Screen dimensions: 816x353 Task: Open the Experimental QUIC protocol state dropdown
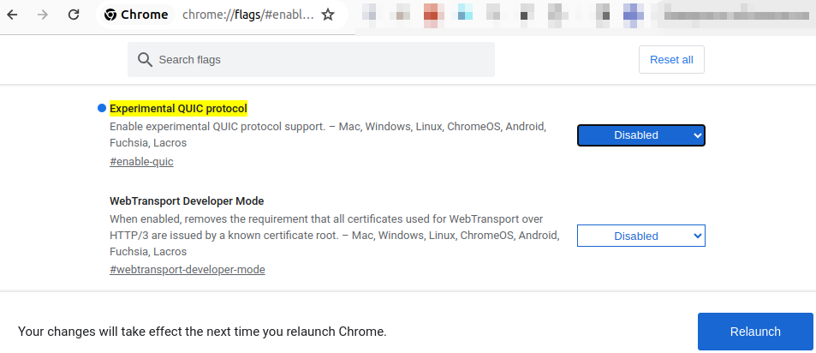[640, 135]
